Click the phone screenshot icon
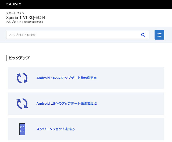 [x=22, y=129]
